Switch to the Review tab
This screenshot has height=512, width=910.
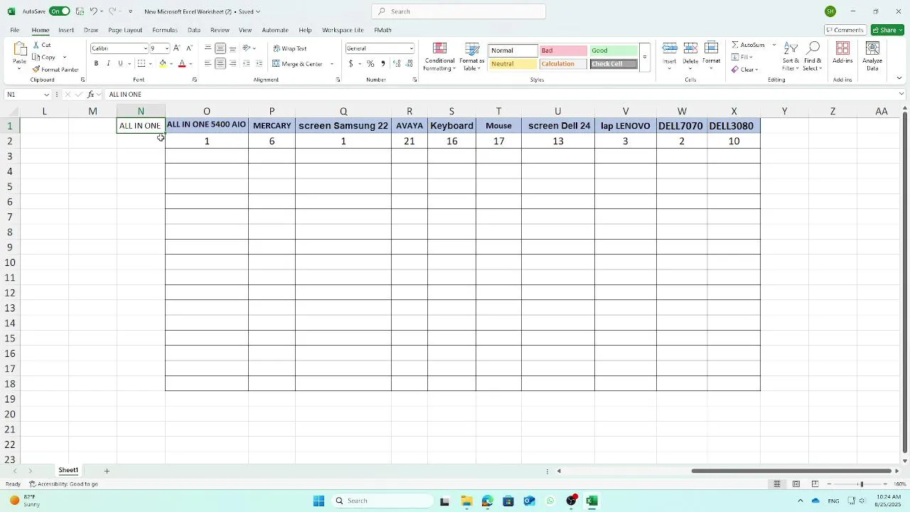(220, 30)
